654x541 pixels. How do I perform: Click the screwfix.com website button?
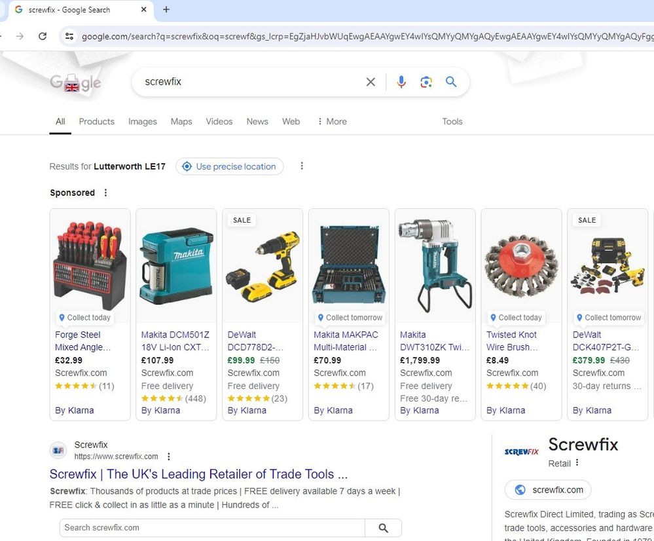pos(548,490)
